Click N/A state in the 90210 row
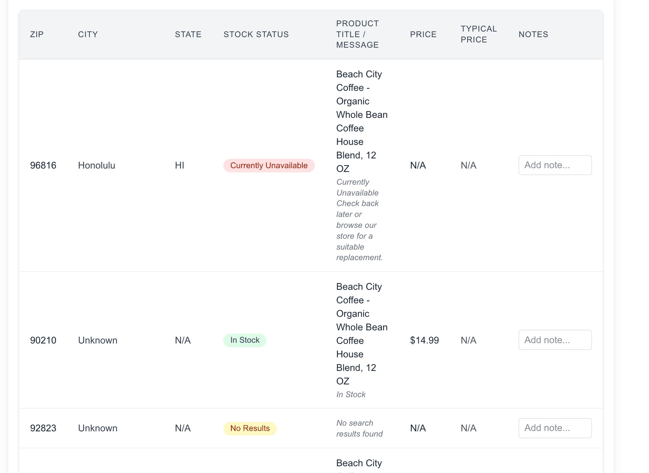Image resolution: width=649 pixels, height=473 pixels. pos(183,340)
